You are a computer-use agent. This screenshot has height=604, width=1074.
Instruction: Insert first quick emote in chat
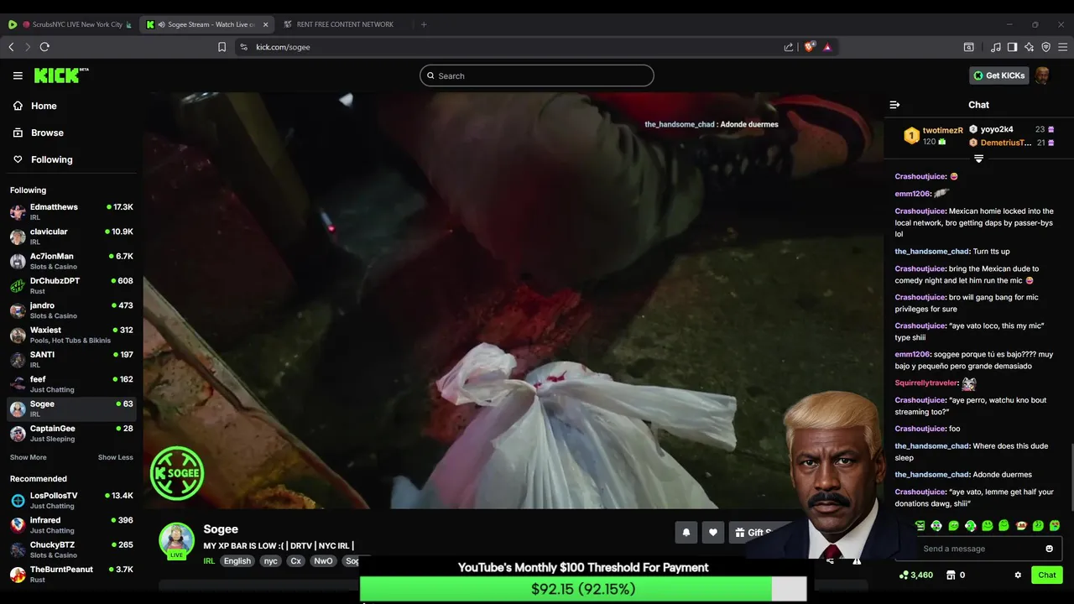pyautogui.click(x=920, y=526)
